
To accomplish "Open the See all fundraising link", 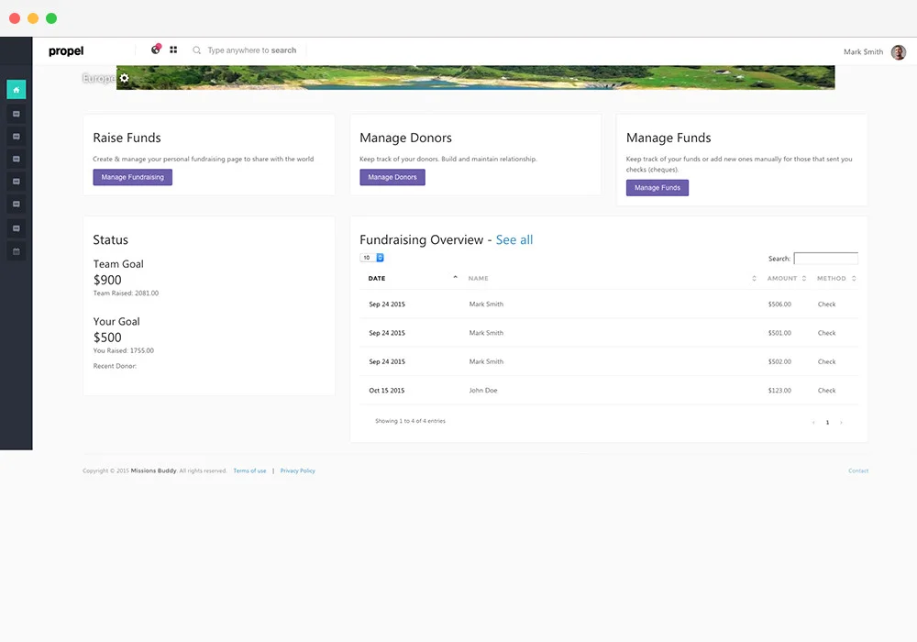I will click(514, 239).
